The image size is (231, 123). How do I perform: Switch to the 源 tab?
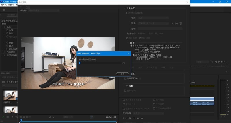(21, 7)
